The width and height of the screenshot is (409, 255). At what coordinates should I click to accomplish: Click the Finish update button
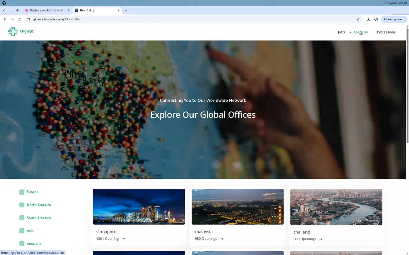(x=394, y=19)
